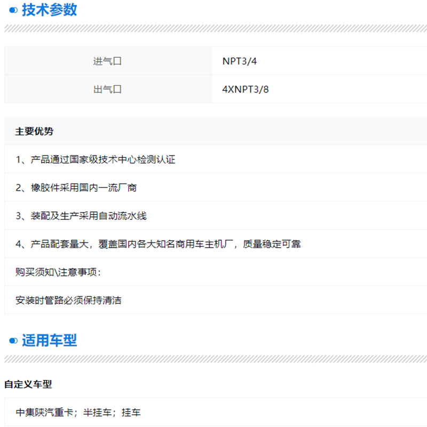Image resolution: width=427 pixels, height=427 pixels.
Task: Click the 进气口 label cell
Action: pyautogui.click(x=108, y=61)
